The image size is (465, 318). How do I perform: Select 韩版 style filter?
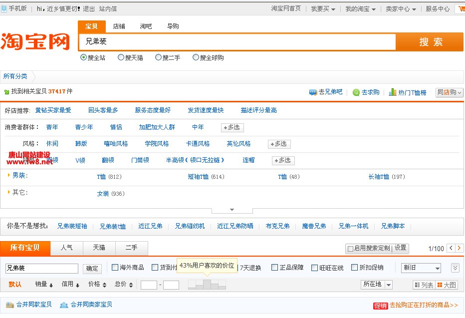pos(81,144)
